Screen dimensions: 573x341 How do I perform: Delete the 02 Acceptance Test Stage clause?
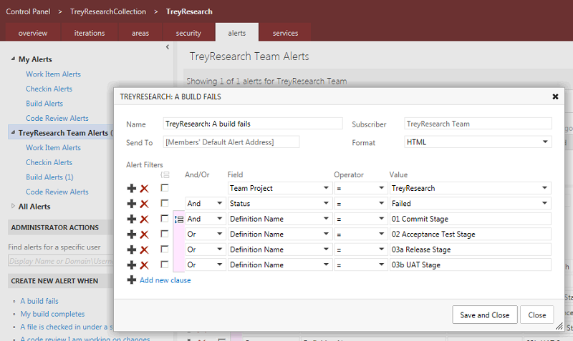[x=145, y=234]
